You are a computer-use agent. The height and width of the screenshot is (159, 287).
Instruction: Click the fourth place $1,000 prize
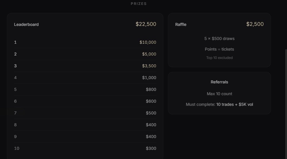(149, 78)
